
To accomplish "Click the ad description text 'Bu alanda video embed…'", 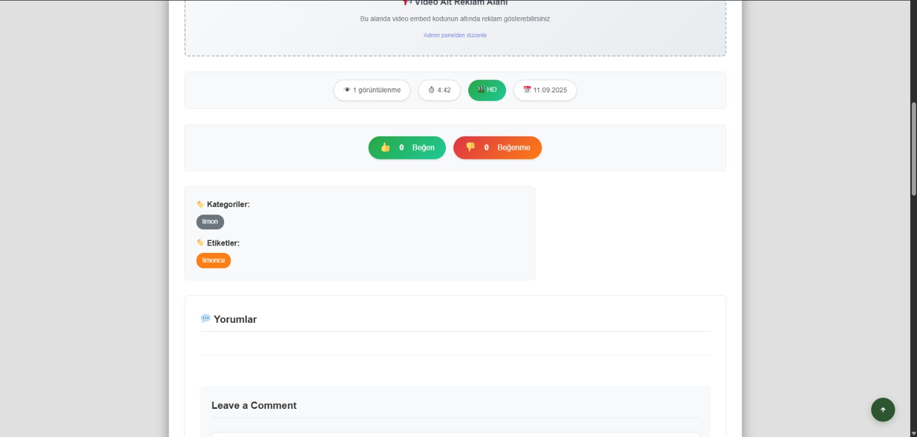I will [455, 19].
